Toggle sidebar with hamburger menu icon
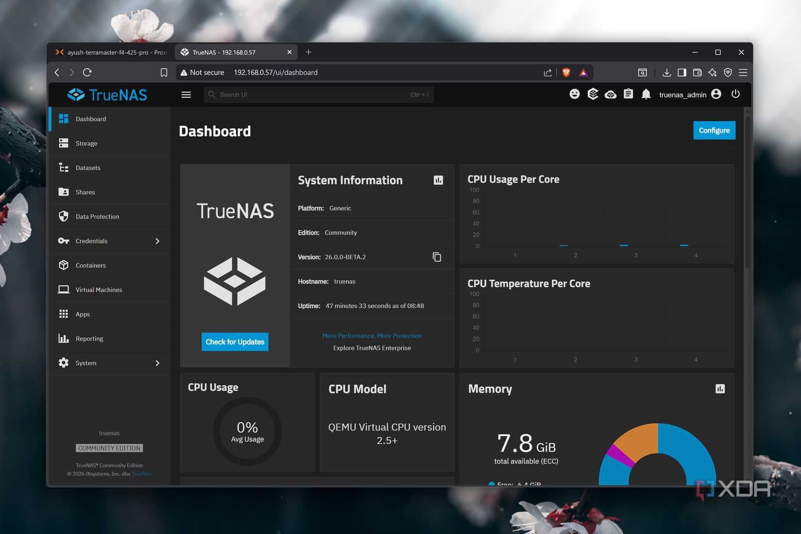This screenshot has width=801, height=534. click(186, 95)
